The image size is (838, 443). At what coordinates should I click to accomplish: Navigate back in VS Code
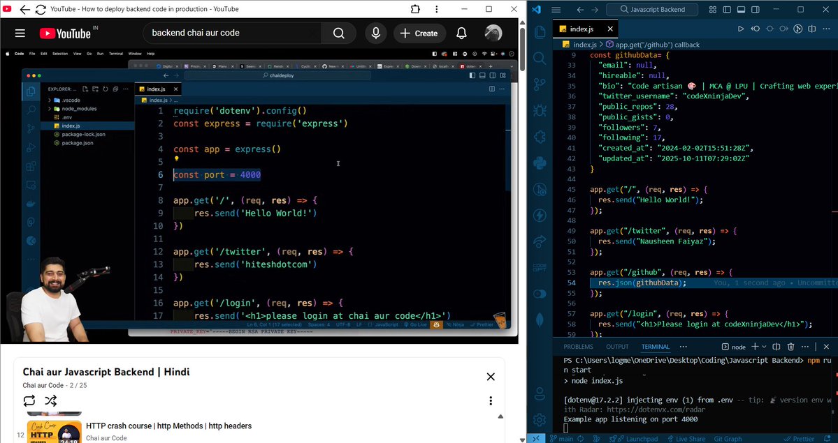580,10
